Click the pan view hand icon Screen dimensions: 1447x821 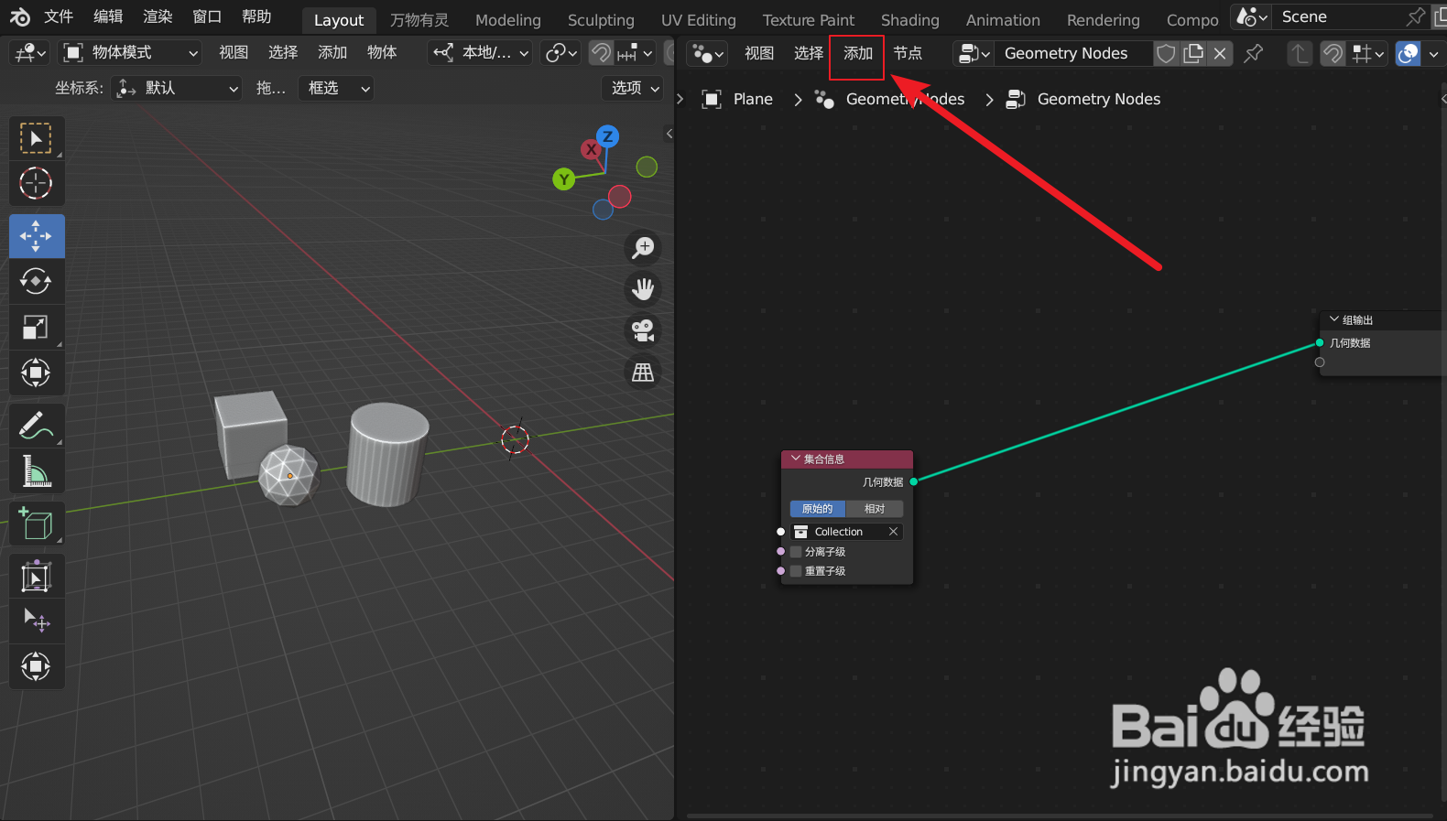click(x=644, y=289)
